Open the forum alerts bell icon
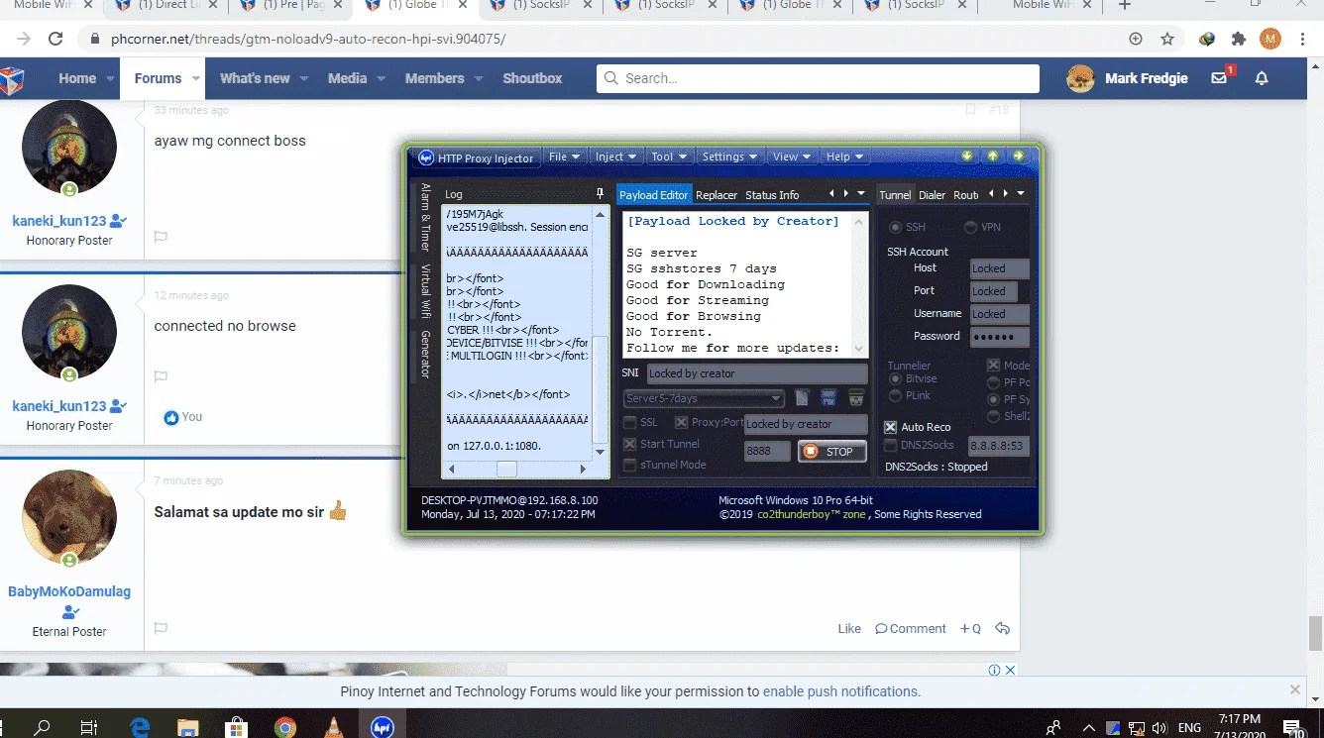Viewport: 1324px width, 738px height. 1262,78
